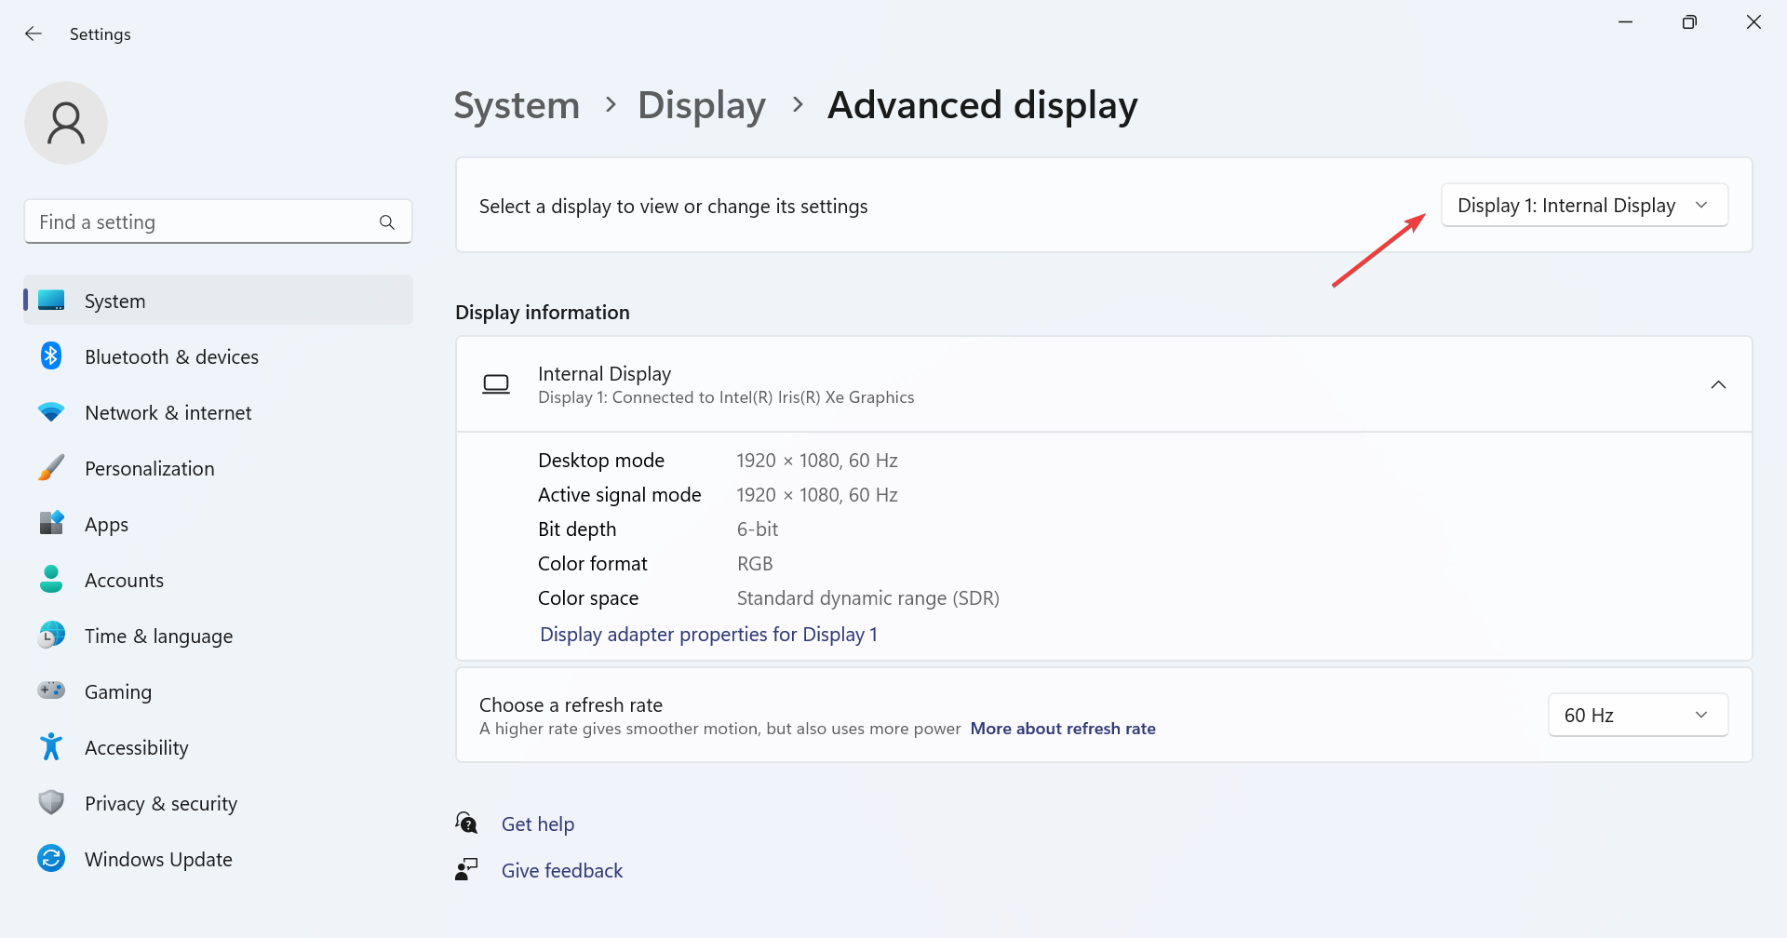Image resolution: width=1787 pixels, height=938 pixels.
Task: Open Bluetooth & devices via its icon
Action: [x=51, y=356]
